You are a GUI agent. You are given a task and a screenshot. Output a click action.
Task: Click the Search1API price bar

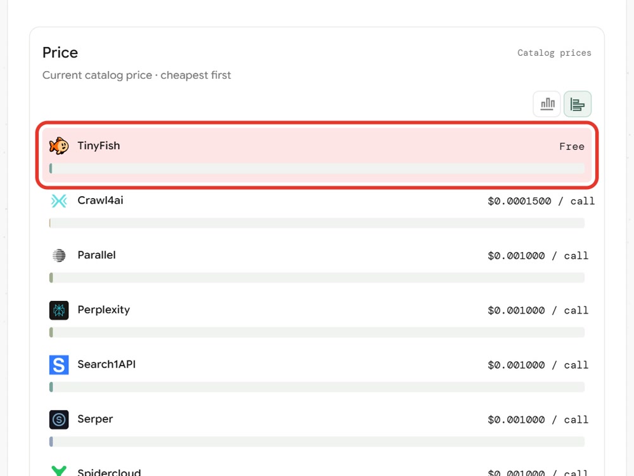coord(317,387)
